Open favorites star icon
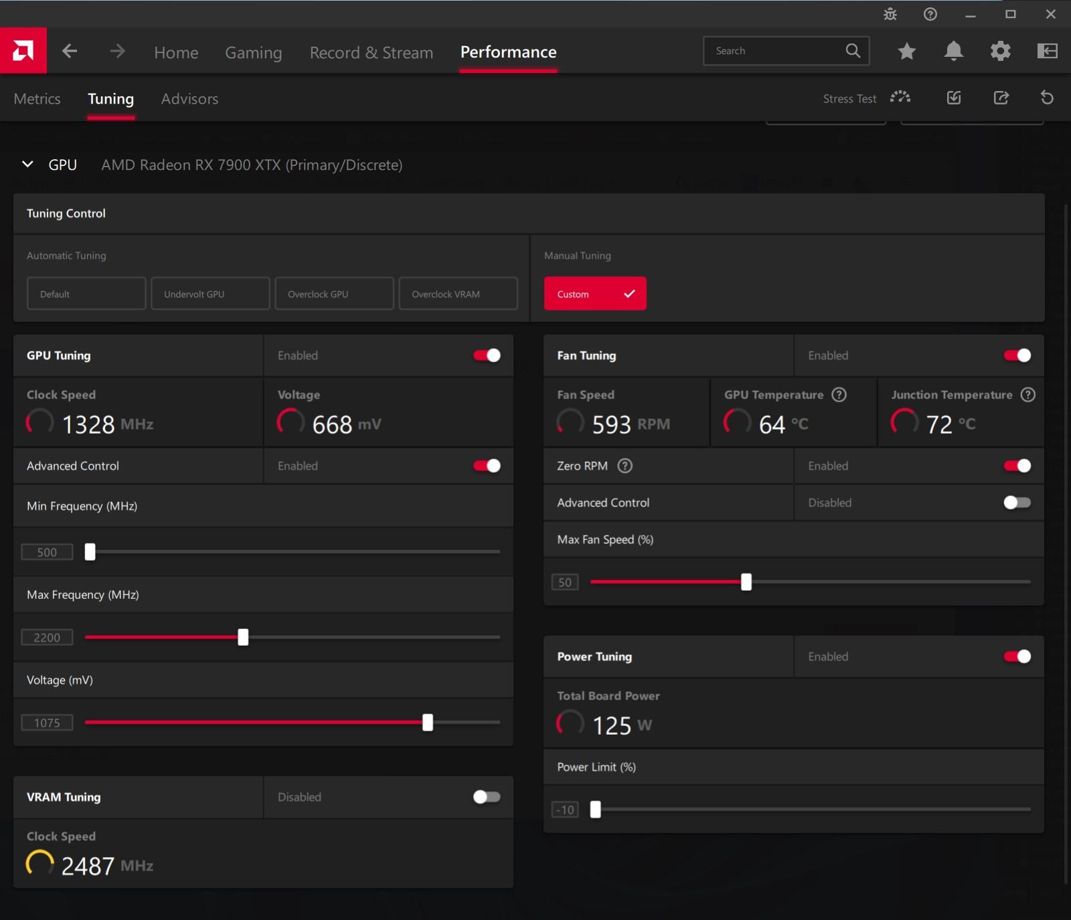1071x920 pixels. click(907, 51)
